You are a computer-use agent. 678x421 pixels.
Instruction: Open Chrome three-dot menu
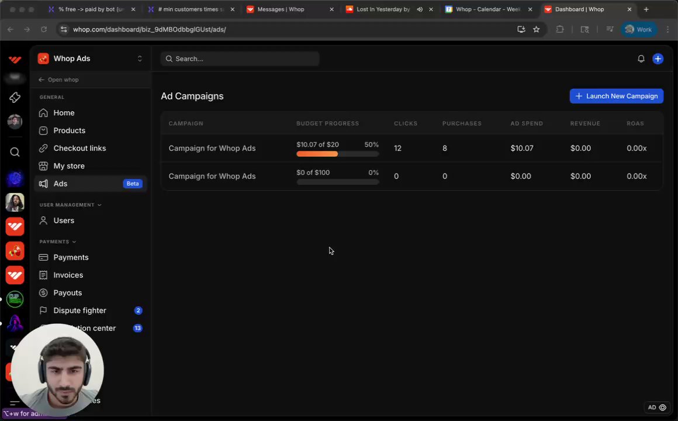point(667,29)
